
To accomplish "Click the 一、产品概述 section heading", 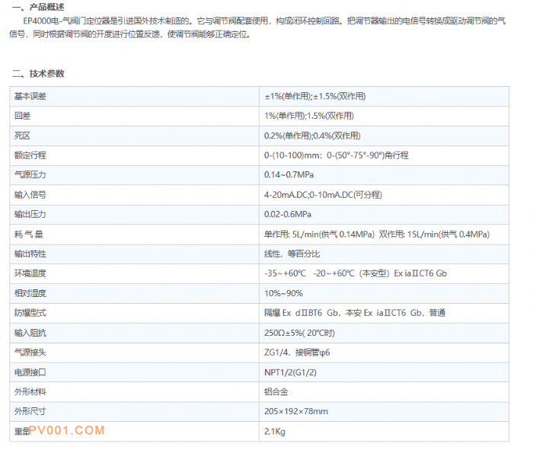I will tap(43, 6).
